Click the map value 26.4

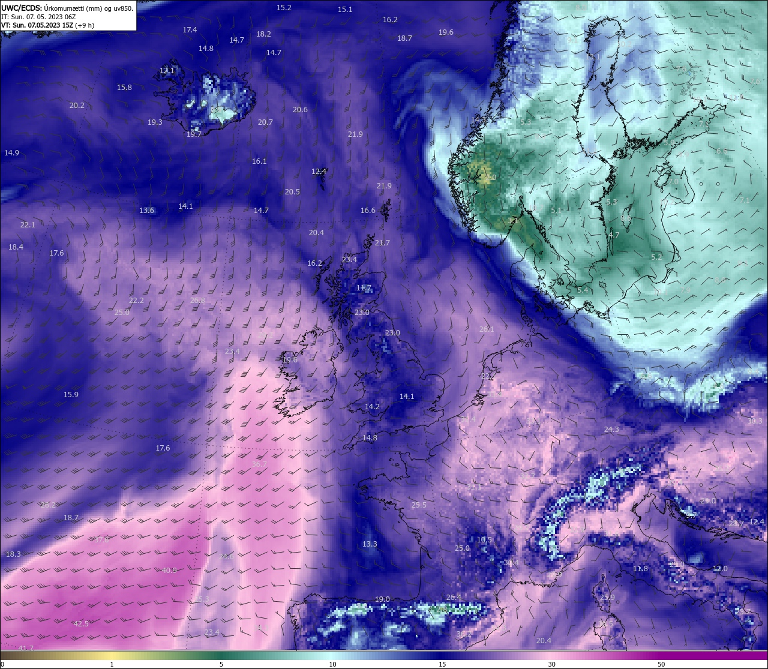coord(454,598)
